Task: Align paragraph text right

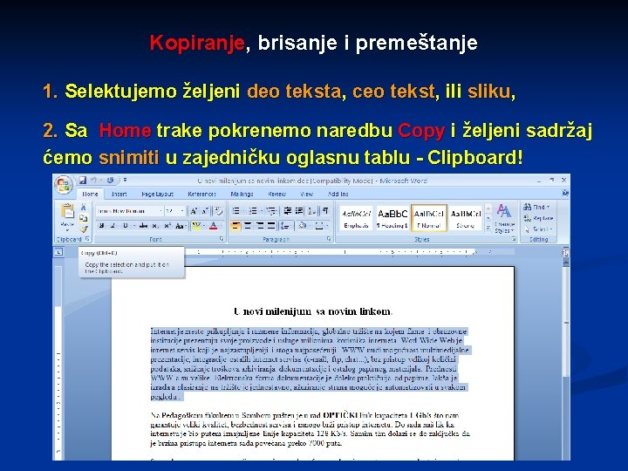Action: pyautogui.click(x=260, y=226)
